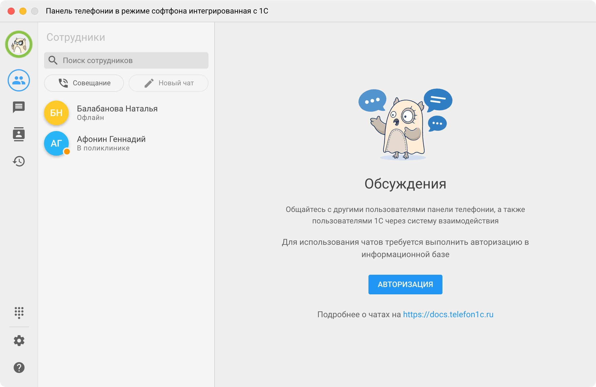This screenshot has width=596, height=387.
Task: Click the В поликлинике status text
Action: pyautogui.click(x=103, y=148)
